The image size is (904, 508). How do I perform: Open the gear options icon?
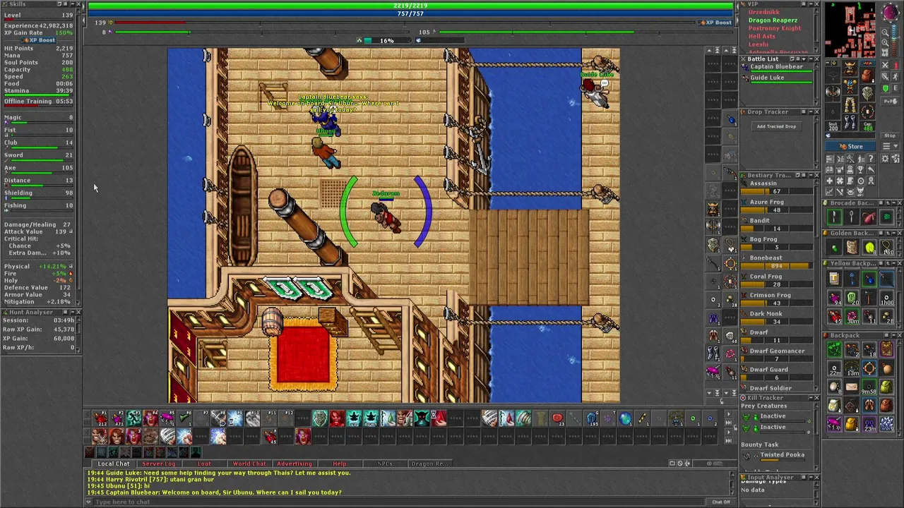pyautogui.click(x=884, y=158)
